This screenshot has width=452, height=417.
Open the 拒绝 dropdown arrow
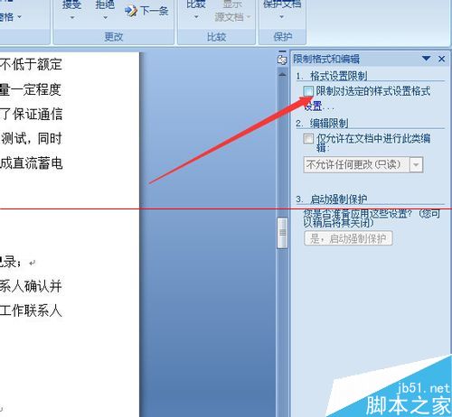(x=105, y=18)
